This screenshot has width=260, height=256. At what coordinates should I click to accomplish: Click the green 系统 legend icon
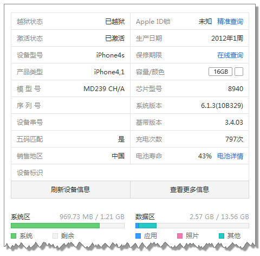14,236
